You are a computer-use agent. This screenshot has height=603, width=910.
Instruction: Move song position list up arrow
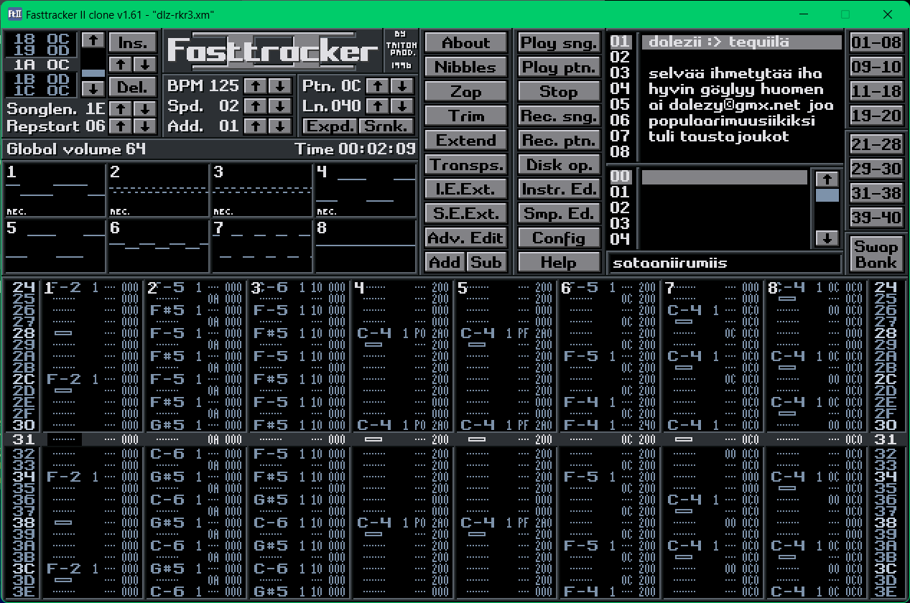[x=93, y=39]
